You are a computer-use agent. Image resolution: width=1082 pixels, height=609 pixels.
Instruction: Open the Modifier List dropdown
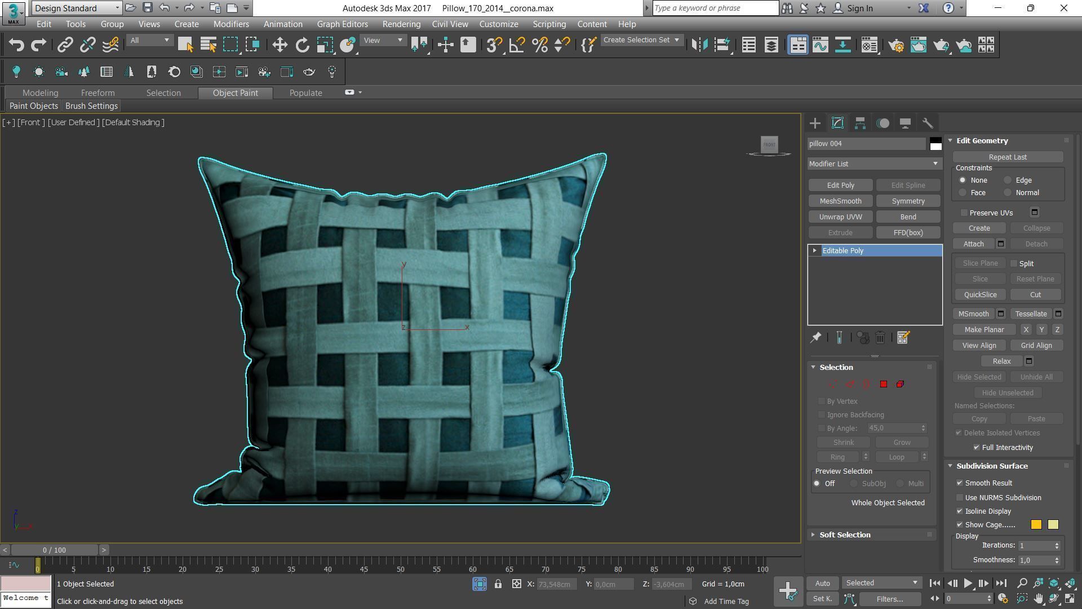click(874, 164)
